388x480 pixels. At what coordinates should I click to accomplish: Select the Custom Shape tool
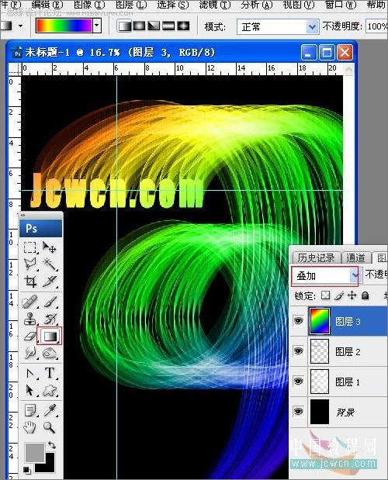click(x=50, y=391)
